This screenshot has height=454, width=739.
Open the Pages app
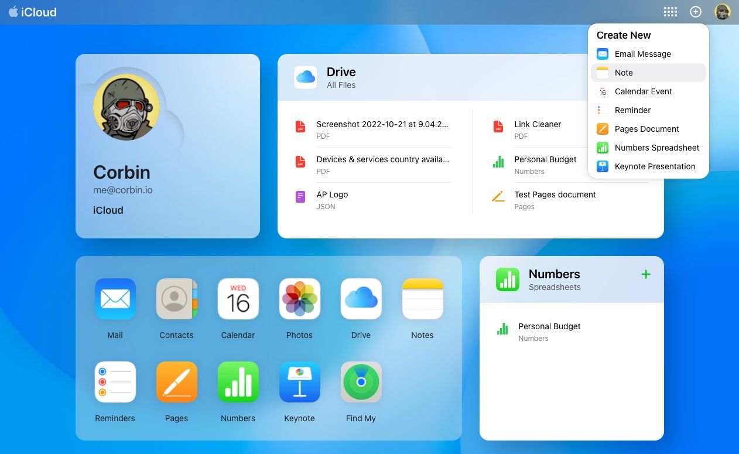(x=176, y=382)
